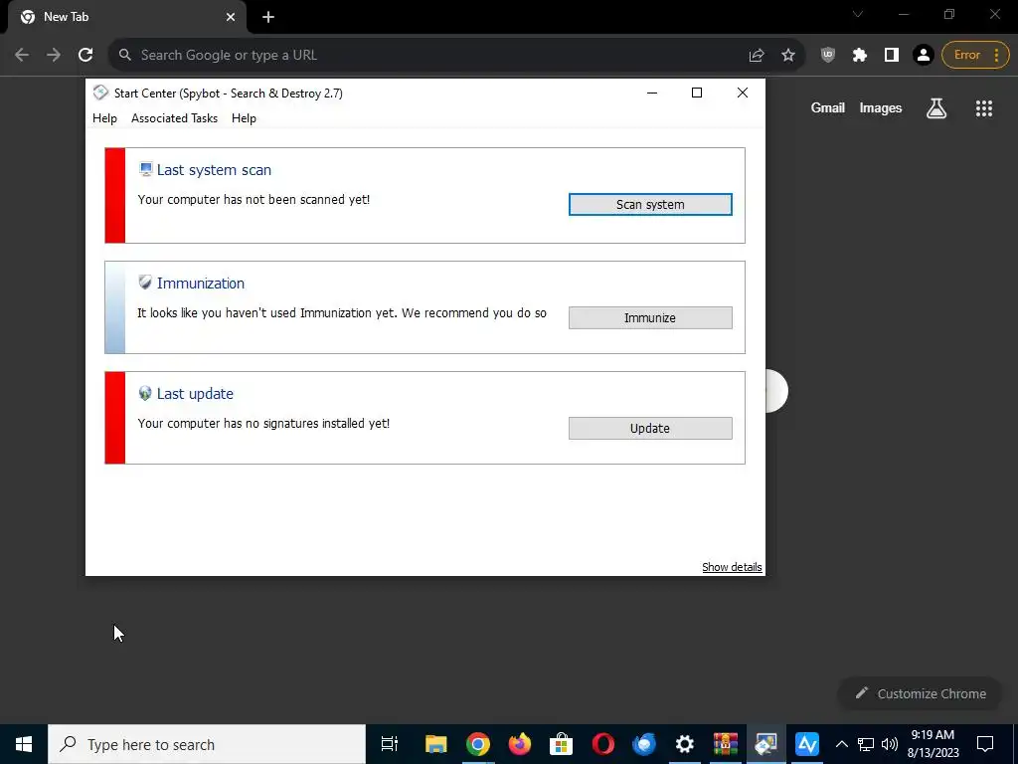Click the taskbar 'Type here to search' box
This screenshot has height=764, width=1018.
click(x=207, y=744)
